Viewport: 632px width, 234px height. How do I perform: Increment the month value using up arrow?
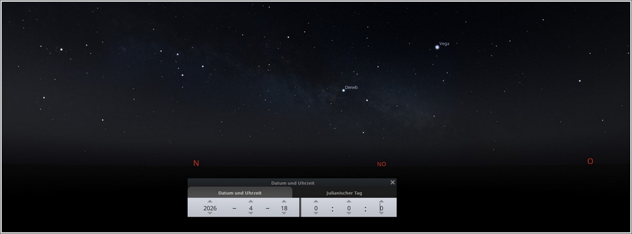[x=251, y=201]
